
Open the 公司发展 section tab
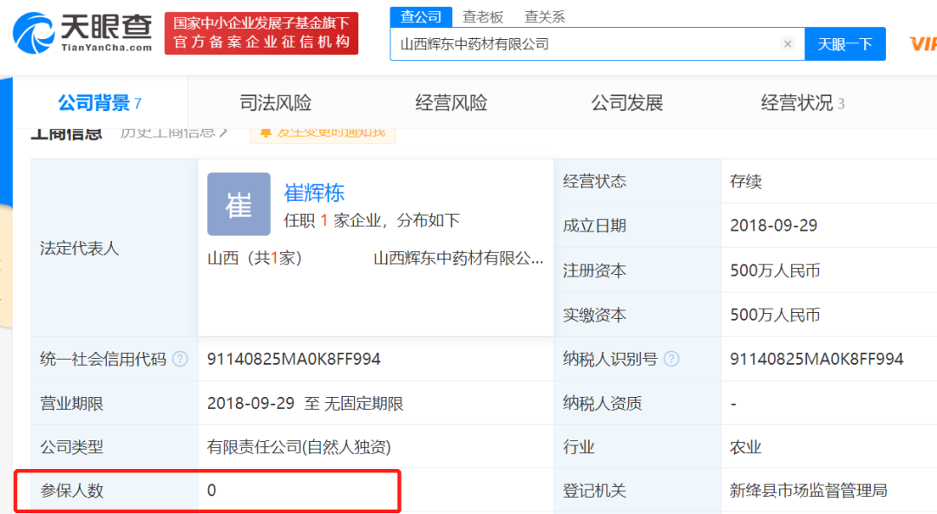tap(627, 102)
